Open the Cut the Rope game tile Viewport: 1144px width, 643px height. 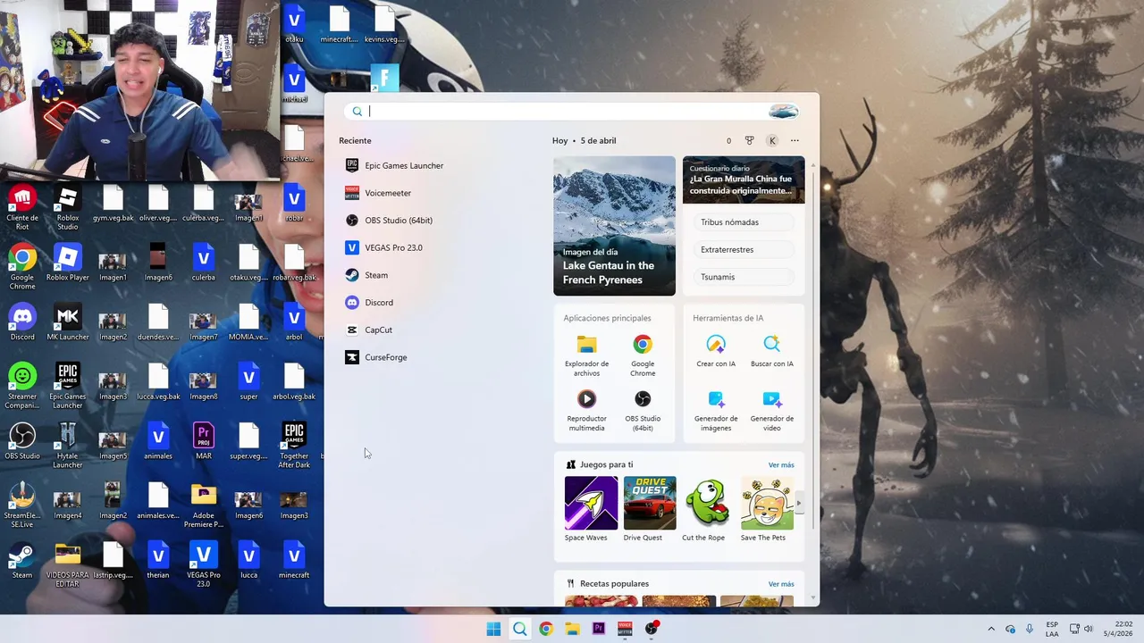pos(707,509)
